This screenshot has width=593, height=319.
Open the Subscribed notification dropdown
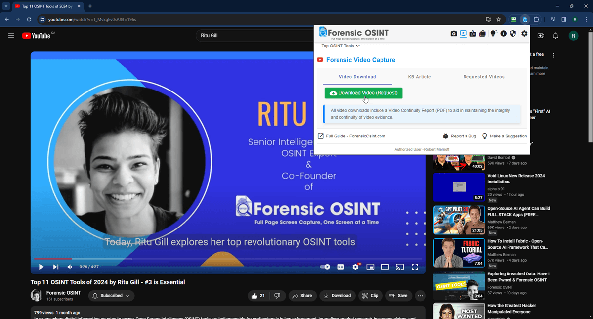click(111, 296)
